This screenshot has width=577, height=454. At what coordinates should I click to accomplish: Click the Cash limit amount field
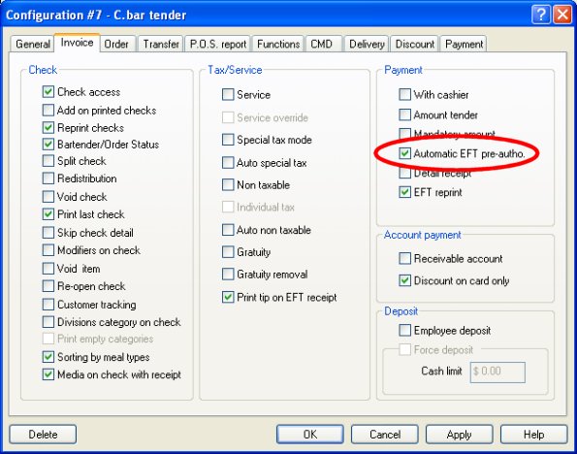497,372
